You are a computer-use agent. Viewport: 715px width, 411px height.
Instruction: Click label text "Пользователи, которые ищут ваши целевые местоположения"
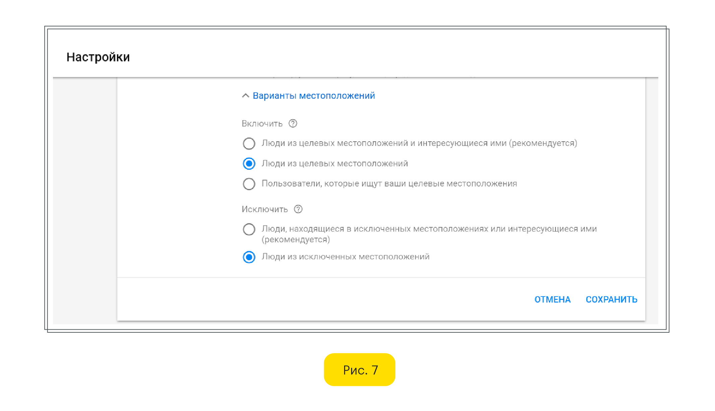click(x=389, y=184)
